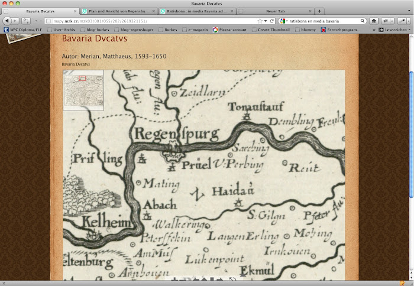
Task: Switch to Plan und Ansicht von Regensburg tab
Action: [x=118, y=11]
